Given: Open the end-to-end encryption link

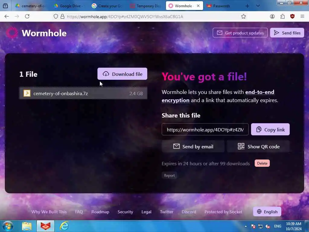Looking at the screenshot, I should [218, 96].
